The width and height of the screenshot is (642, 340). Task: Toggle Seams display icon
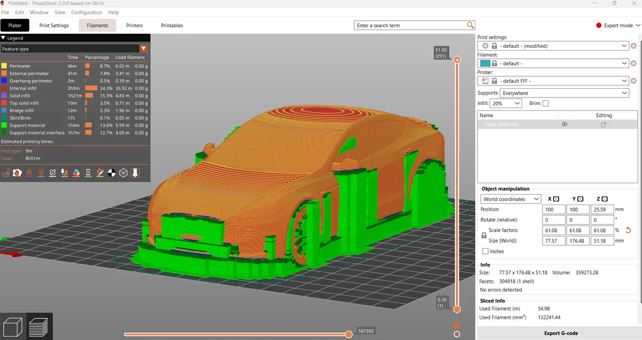tap(53, 173)
